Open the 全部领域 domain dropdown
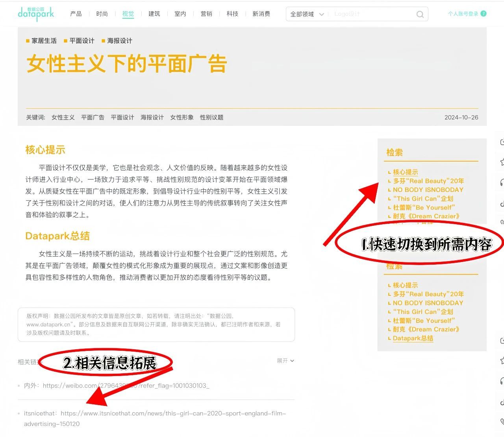Screen dimensions: 504x437 [307, 14]
